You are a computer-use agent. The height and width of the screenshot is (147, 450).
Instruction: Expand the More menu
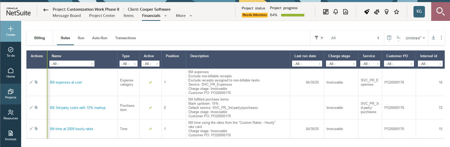(184, 16)
